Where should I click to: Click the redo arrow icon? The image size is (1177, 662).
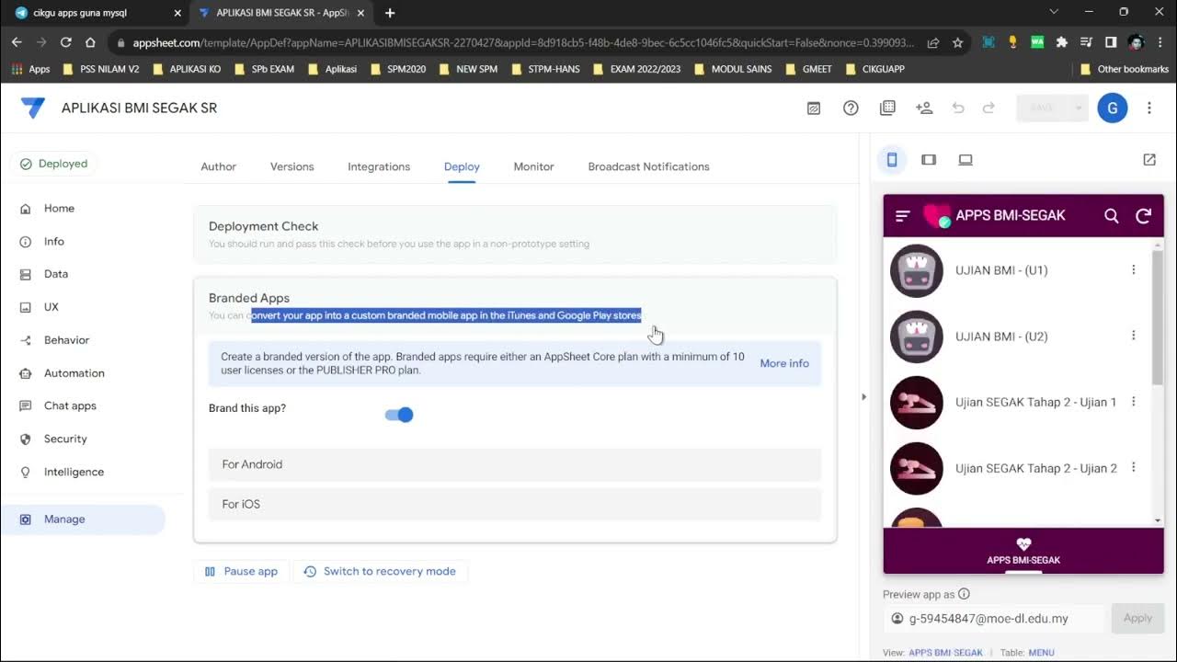[988, 108]
